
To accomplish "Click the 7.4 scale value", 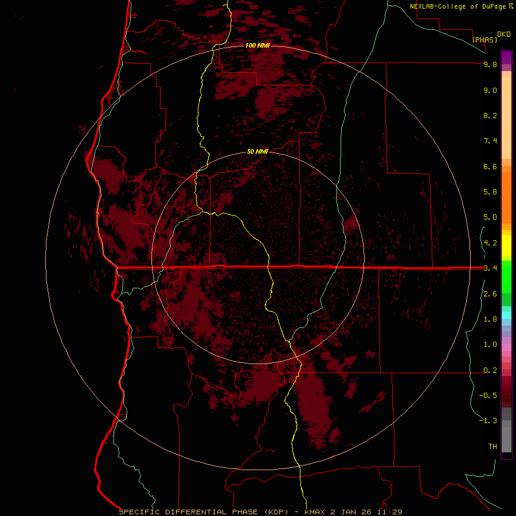I will click(x=490, y=141).
